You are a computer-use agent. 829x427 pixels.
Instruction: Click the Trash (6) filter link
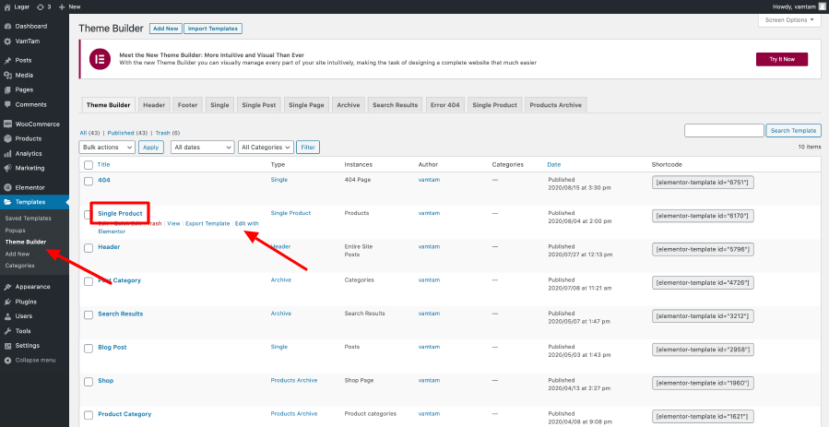pyautogui.click(x=168, y=133)
